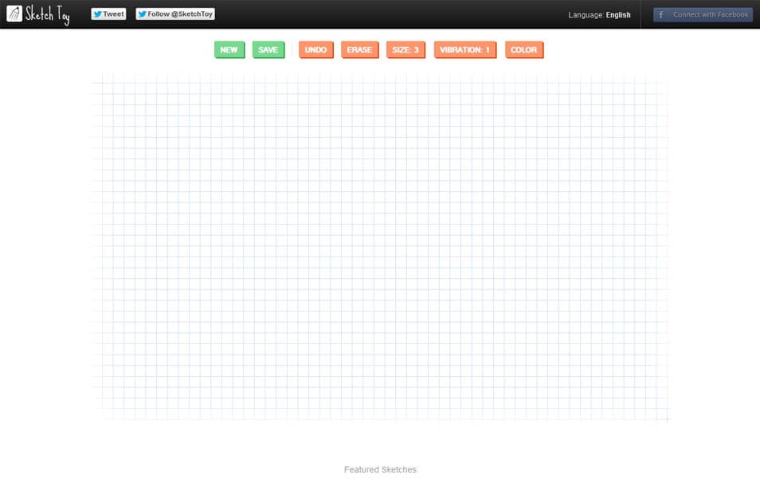Viewport: 760px width, 478px height.
Task: Click the Featured Sketches heading
Action: (x=380, y=469)
